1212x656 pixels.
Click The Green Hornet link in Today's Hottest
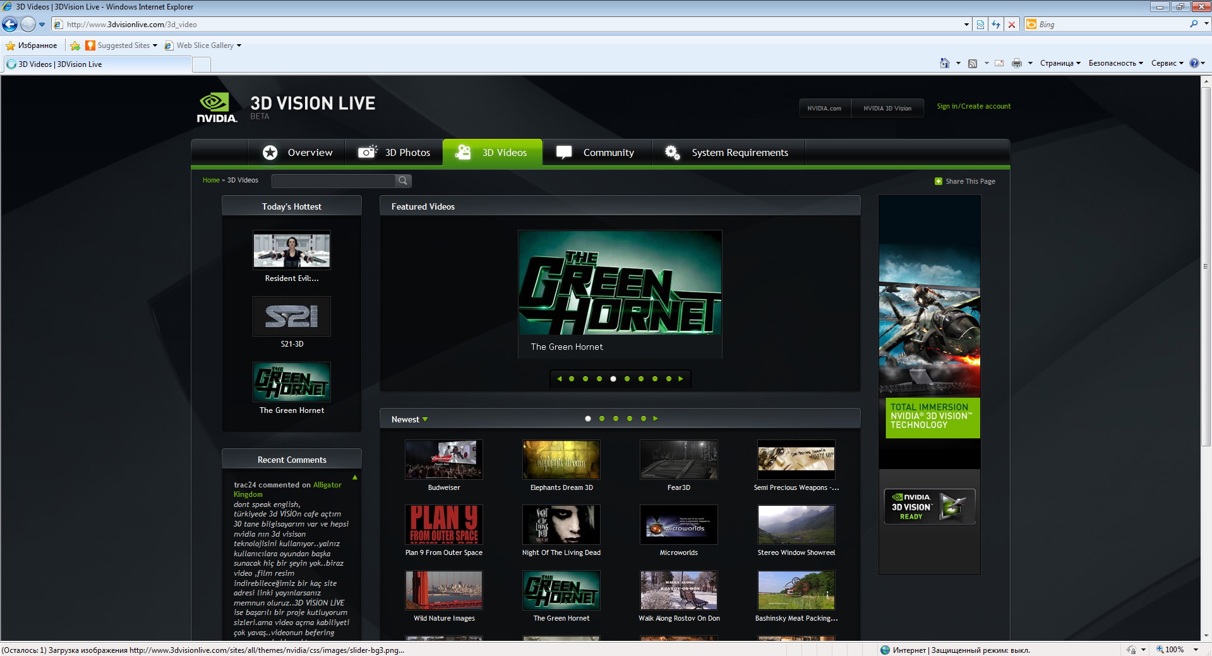(292, 410)
